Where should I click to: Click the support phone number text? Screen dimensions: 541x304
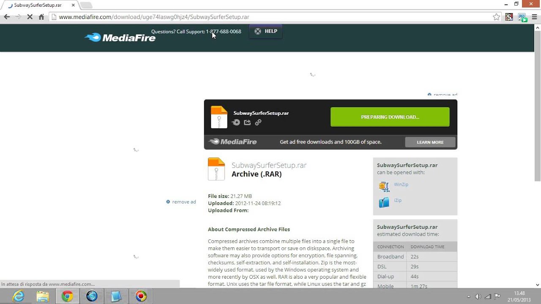[224, 32]
